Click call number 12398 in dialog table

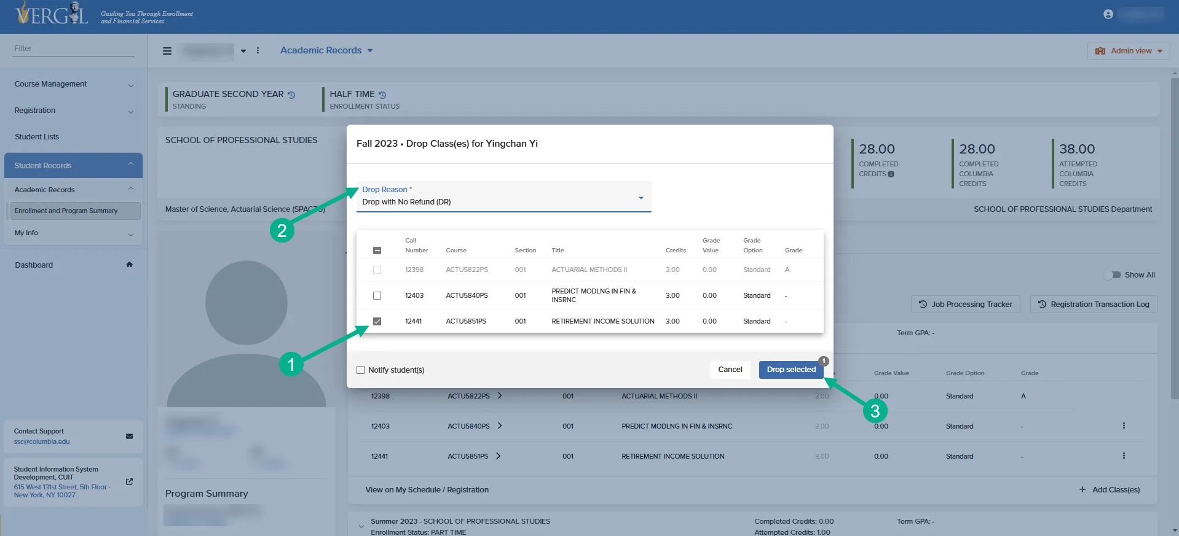[x=414, y=270]
